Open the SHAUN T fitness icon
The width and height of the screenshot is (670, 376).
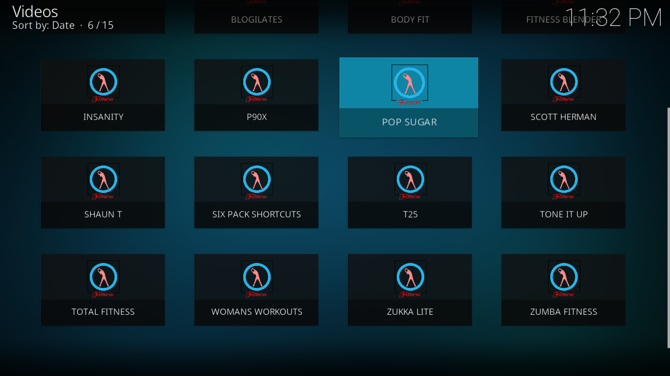103,182
